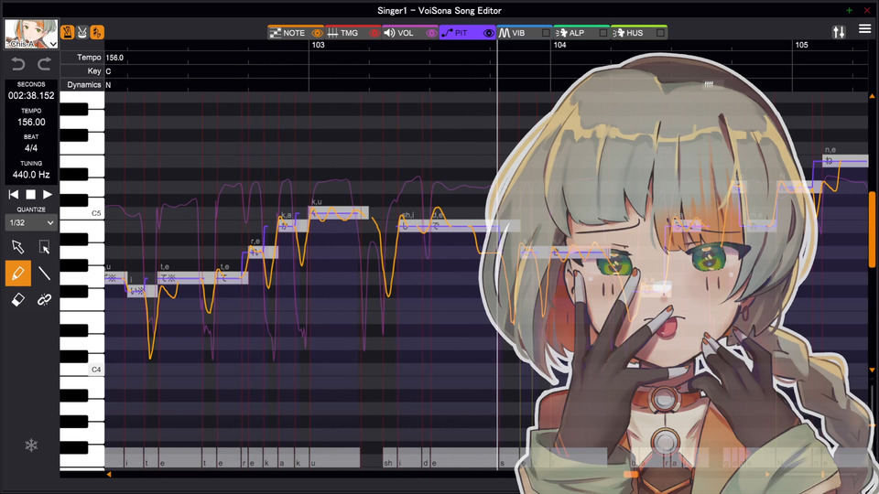Viewport: 879px width, 494px height.
Task: Click the vertical scrollbar down arrow
Action: 872,370
